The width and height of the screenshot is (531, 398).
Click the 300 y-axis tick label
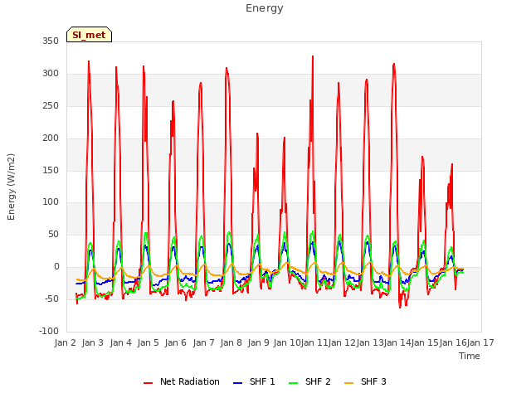[51, 74]
